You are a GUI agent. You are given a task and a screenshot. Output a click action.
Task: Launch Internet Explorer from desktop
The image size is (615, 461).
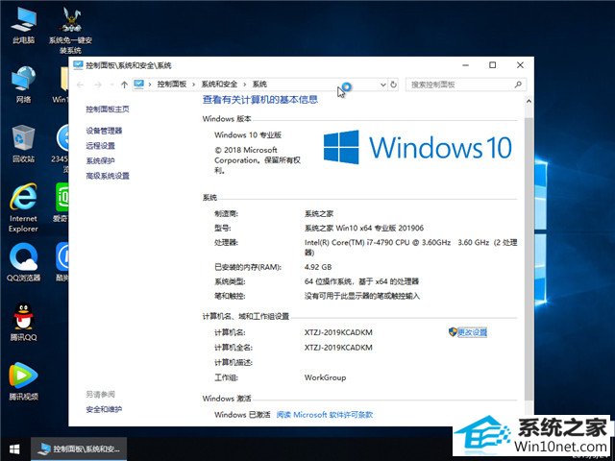point(23,207)
